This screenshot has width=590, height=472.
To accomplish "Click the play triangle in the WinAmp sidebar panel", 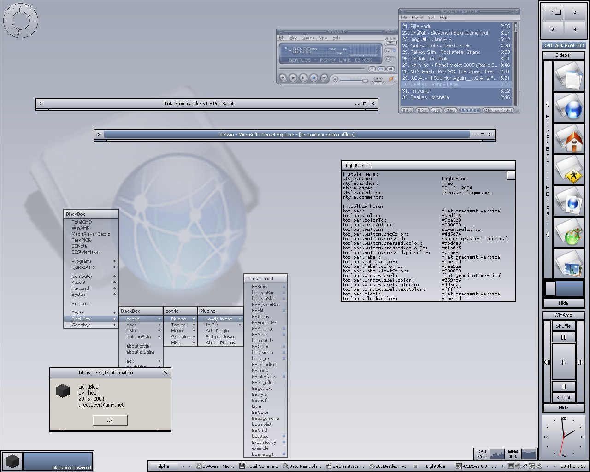I will pos(563,362).
